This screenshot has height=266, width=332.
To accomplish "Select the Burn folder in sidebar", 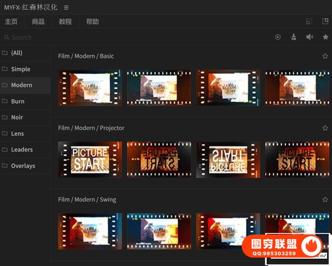I will tap(18, 101).
